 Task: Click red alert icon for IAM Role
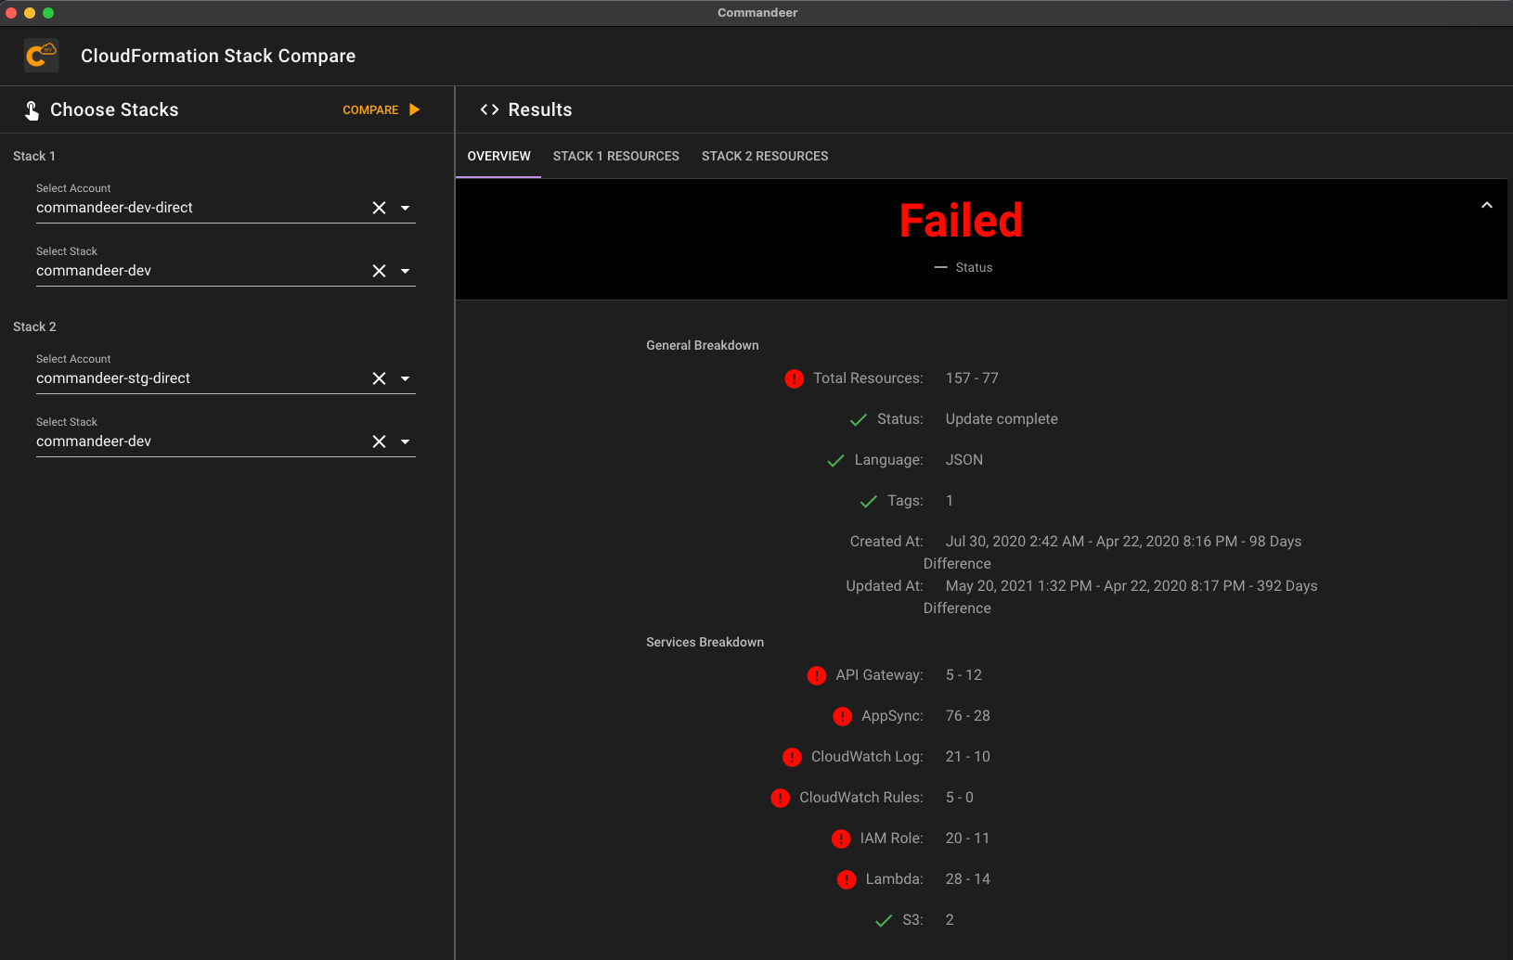841,838
